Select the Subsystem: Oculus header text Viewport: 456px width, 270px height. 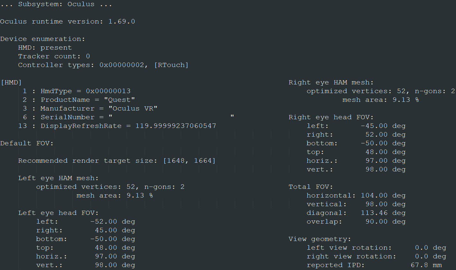coord(56,4)
